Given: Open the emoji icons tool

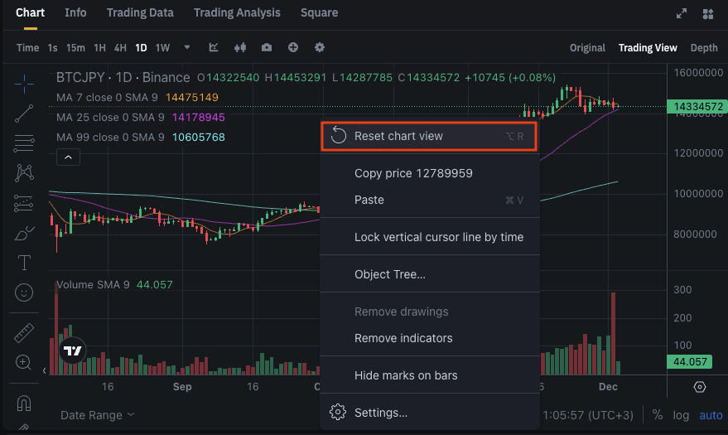Looking at the screenshot, I should point(24,292).
